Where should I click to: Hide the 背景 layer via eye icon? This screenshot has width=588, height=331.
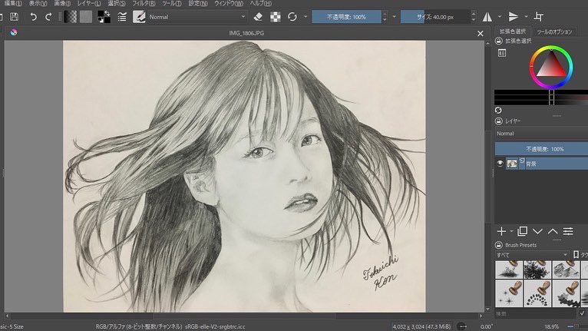pyautogui.click(x=500, y=164)
